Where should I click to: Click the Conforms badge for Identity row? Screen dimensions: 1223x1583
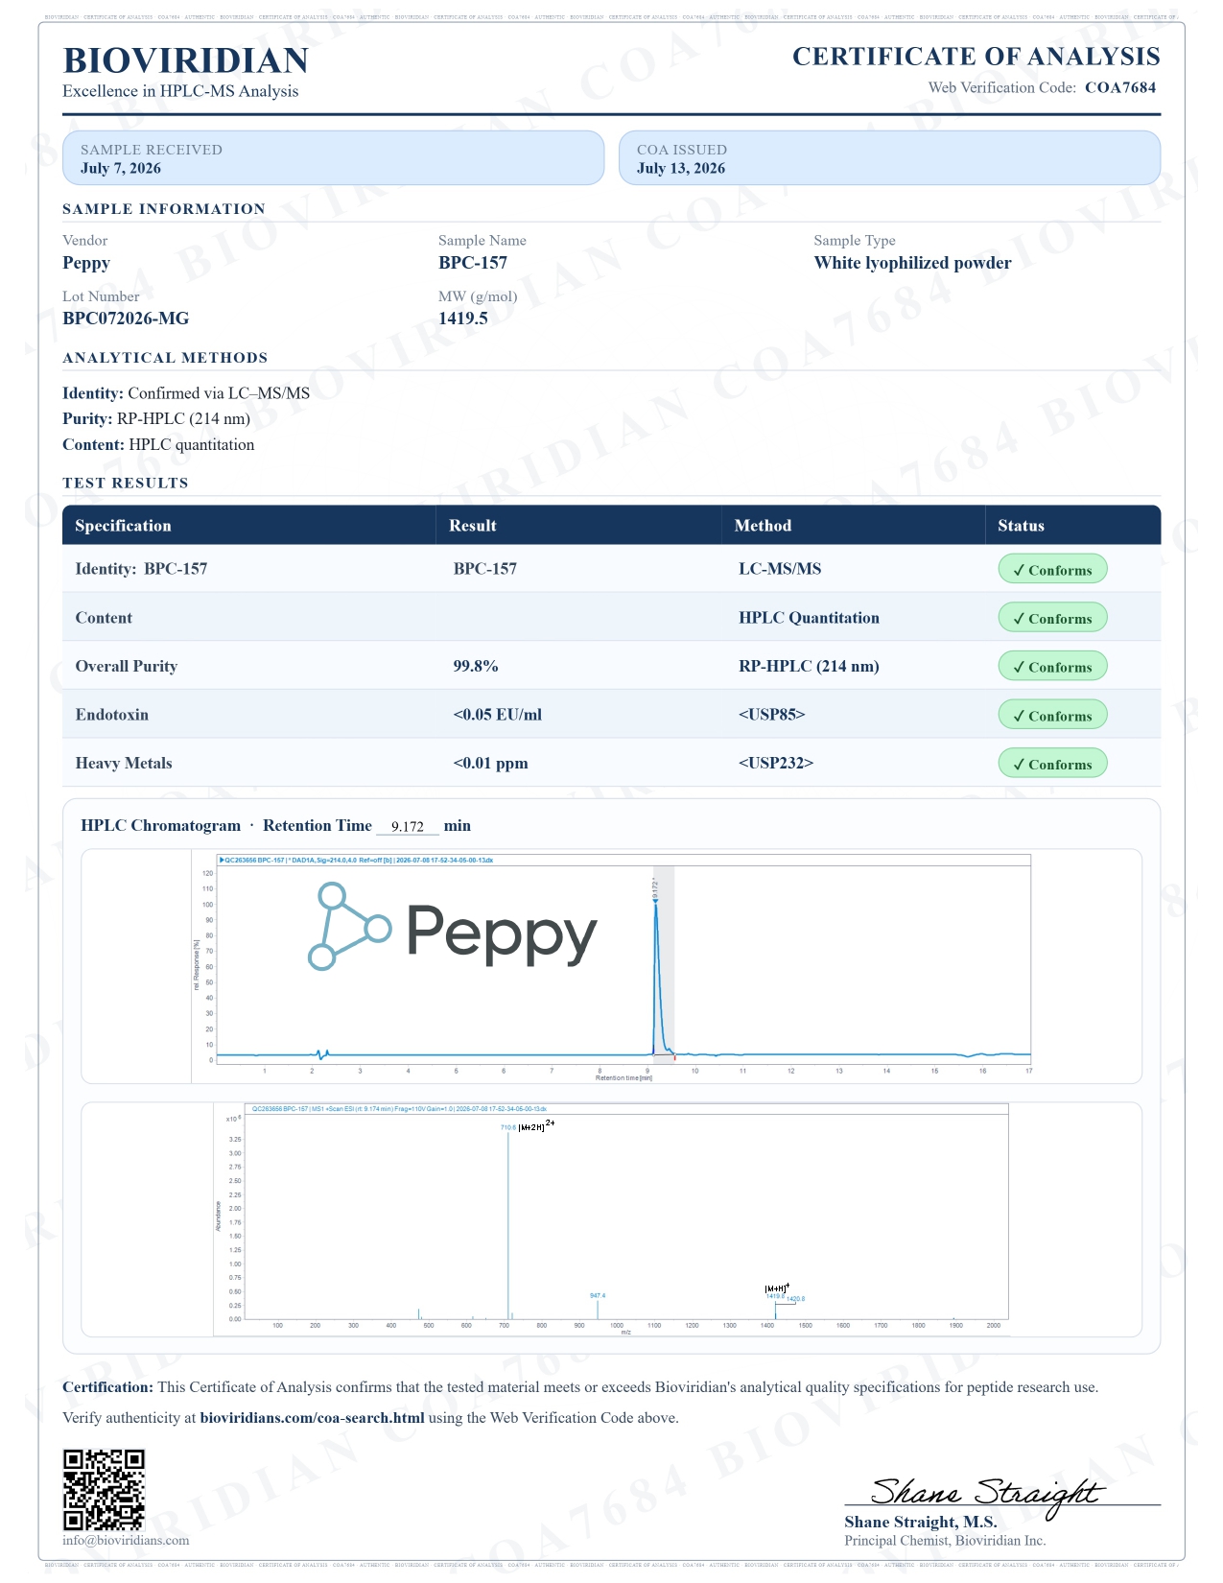[x=1052, y=569]
